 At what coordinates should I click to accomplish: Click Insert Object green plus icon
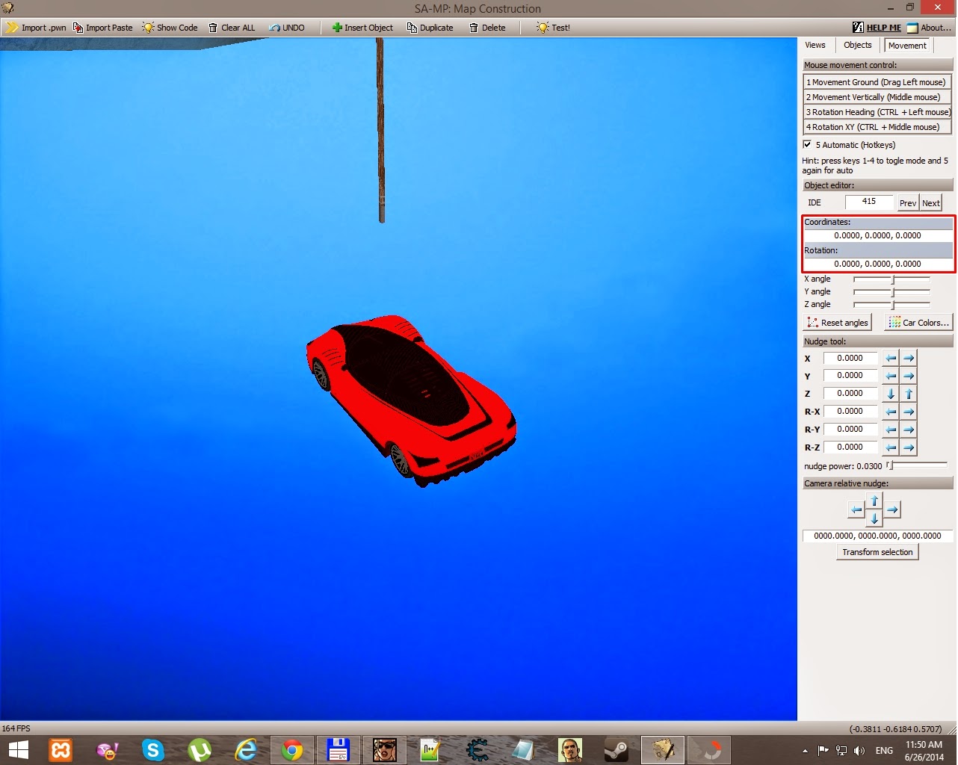click(337, 28)
